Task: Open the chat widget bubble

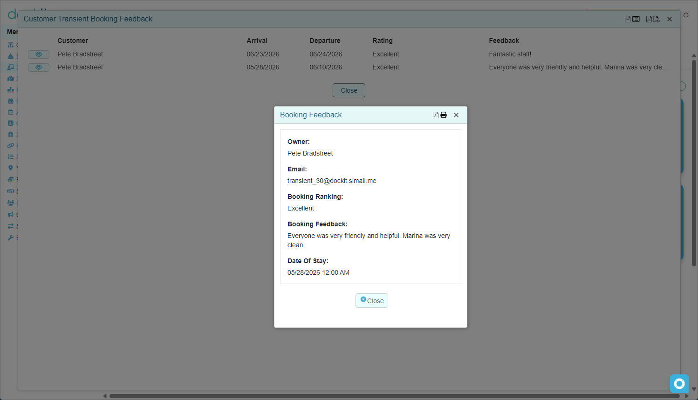Action: point(679,384)
